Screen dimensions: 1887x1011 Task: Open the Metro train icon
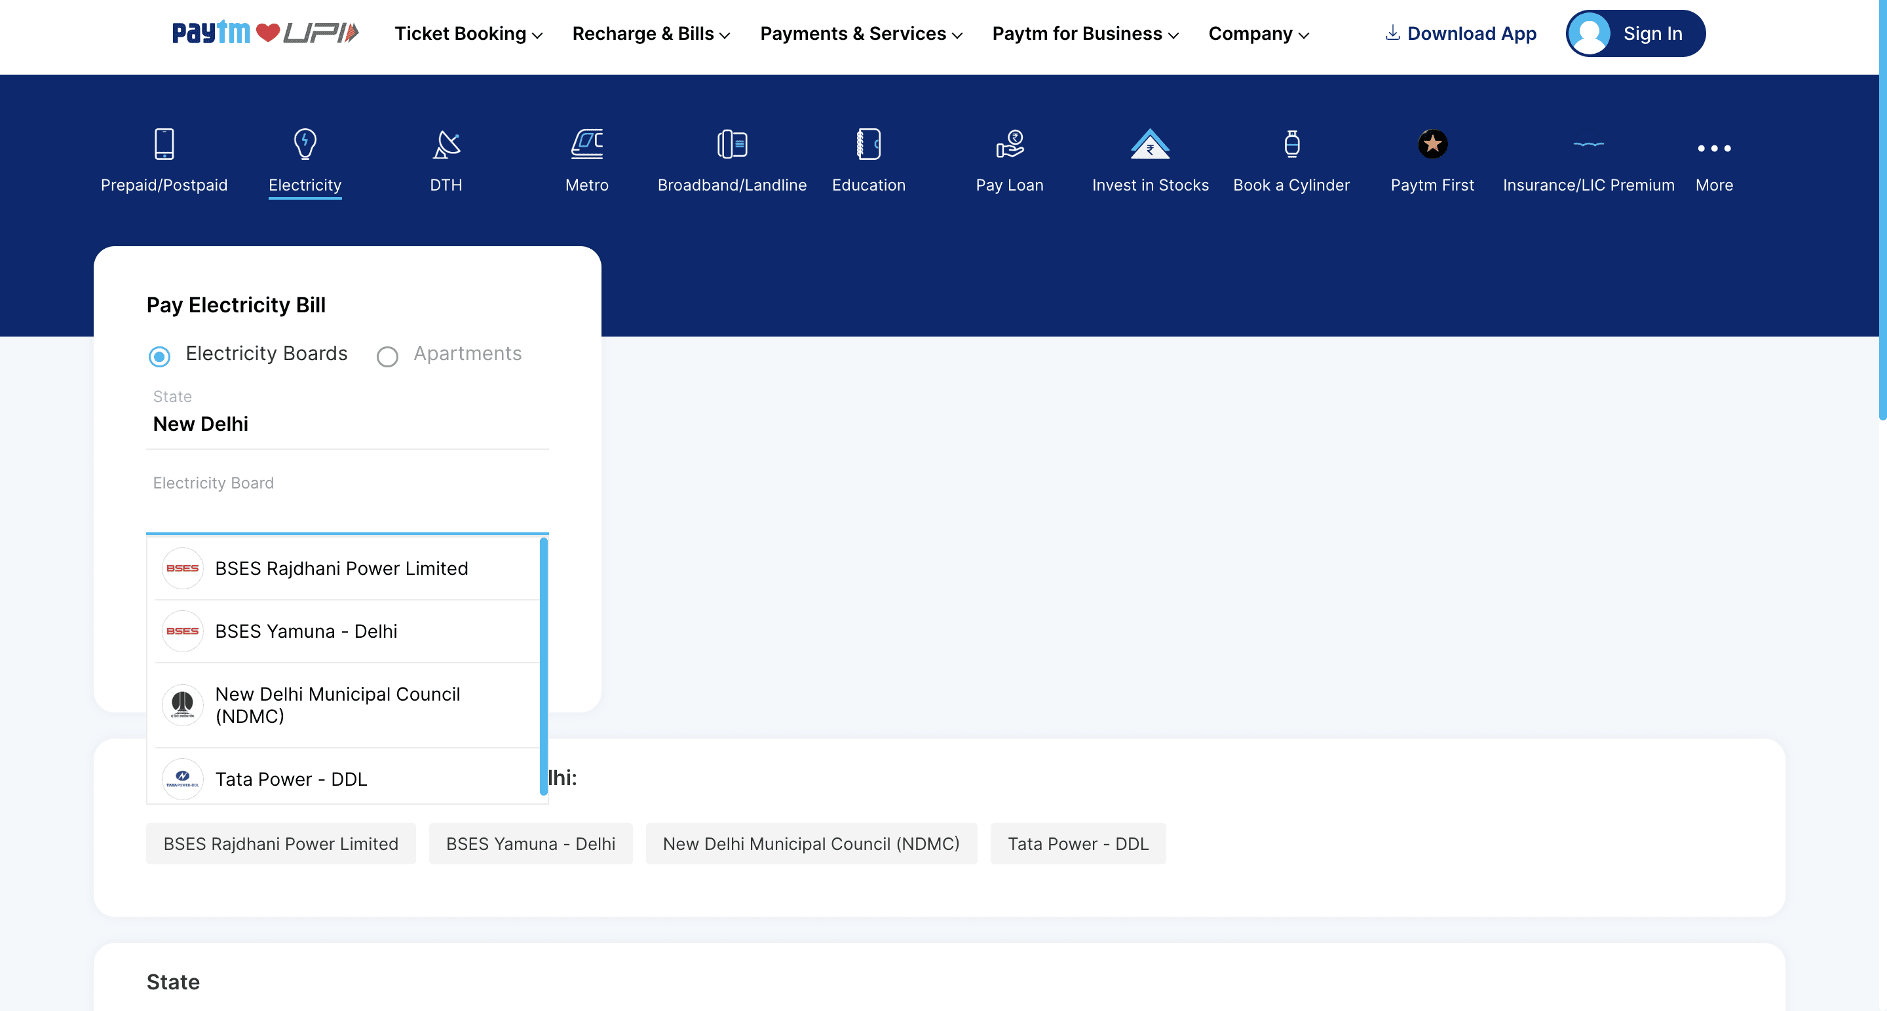587,143
